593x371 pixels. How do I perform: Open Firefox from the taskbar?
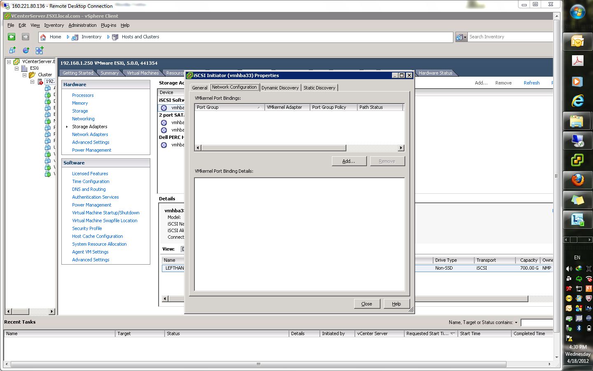[577, 180]
